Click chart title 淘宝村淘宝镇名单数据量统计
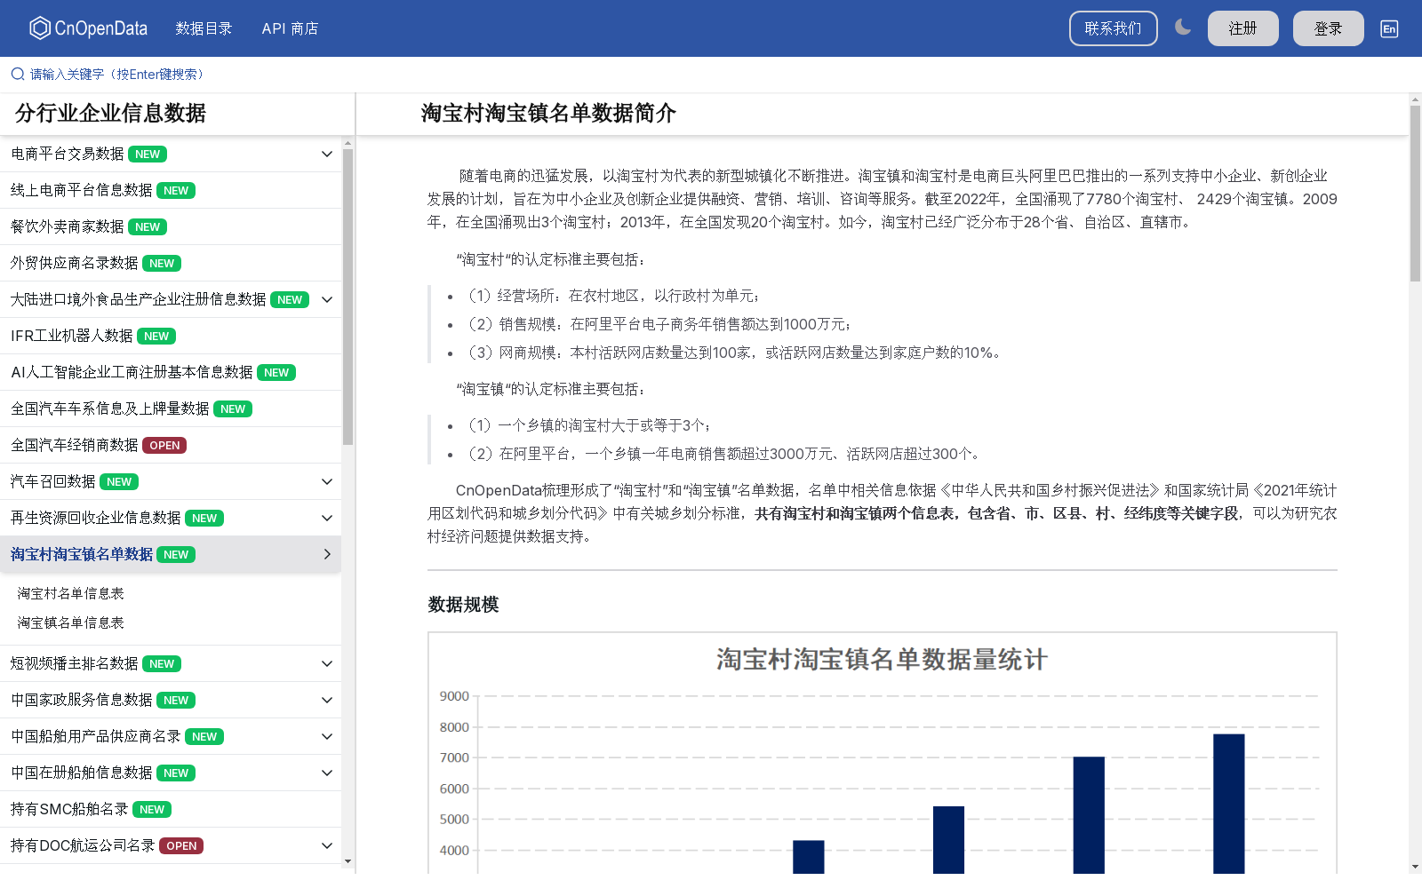 (x=882, y=660)
